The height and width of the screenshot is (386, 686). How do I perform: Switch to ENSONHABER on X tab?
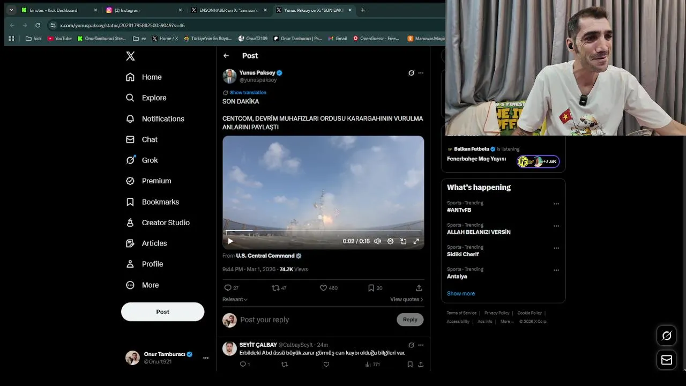click(x=229, y=10)
